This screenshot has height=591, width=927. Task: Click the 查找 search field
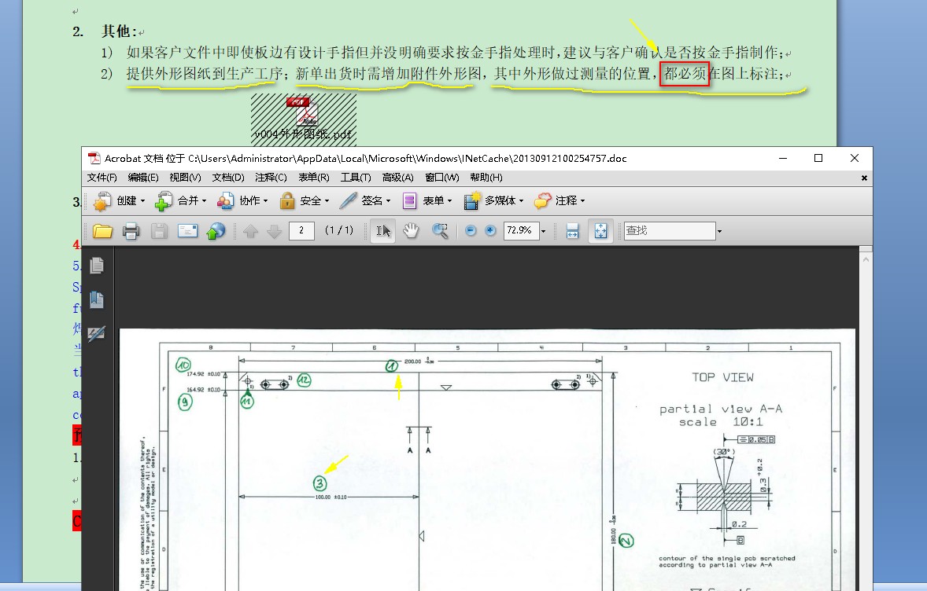[670, 231]
